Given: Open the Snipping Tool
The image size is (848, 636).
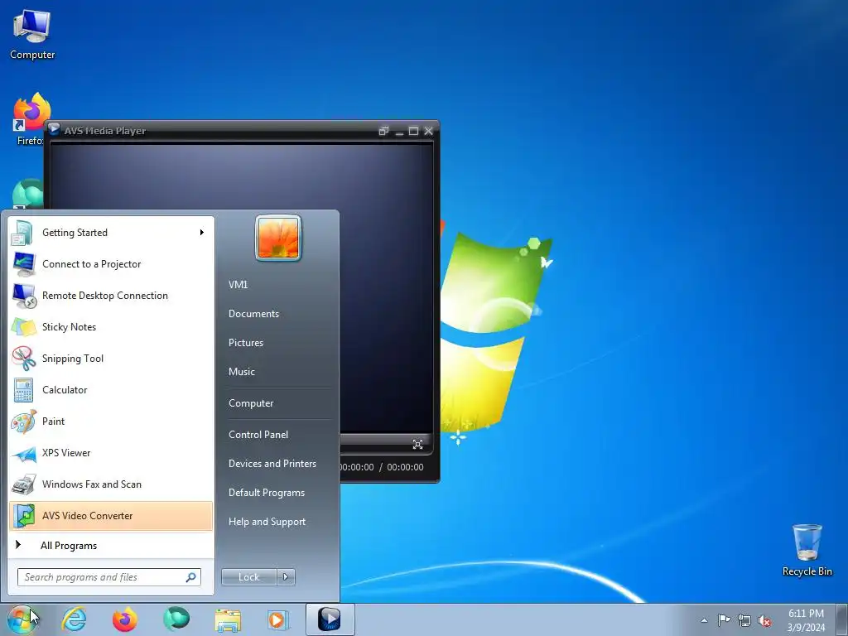Looking at the screenshot, I should [x=111, y=358].
